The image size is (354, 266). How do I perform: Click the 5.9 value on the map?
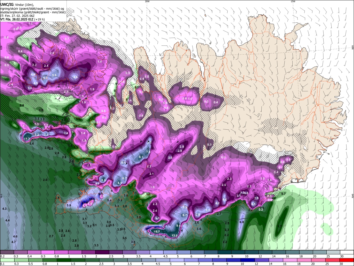click(69, 205)
